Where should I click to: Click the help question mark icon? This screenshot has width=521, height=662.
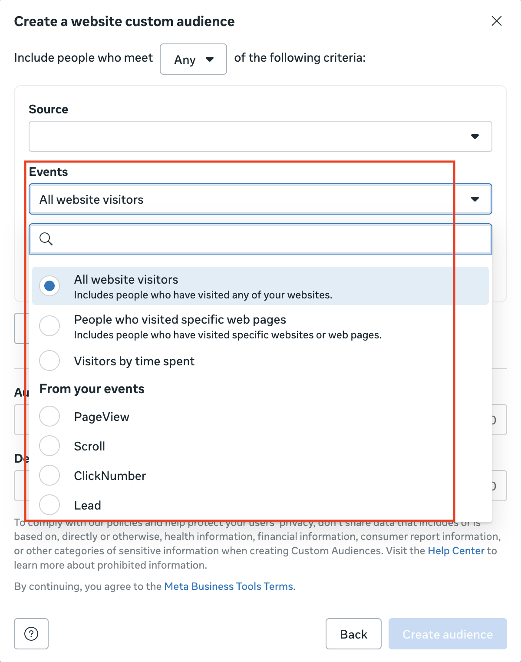(x=31, y=634)
